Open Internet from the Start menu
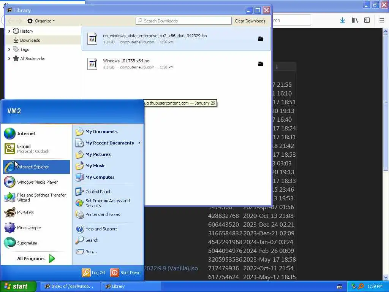 click(36, 133)
